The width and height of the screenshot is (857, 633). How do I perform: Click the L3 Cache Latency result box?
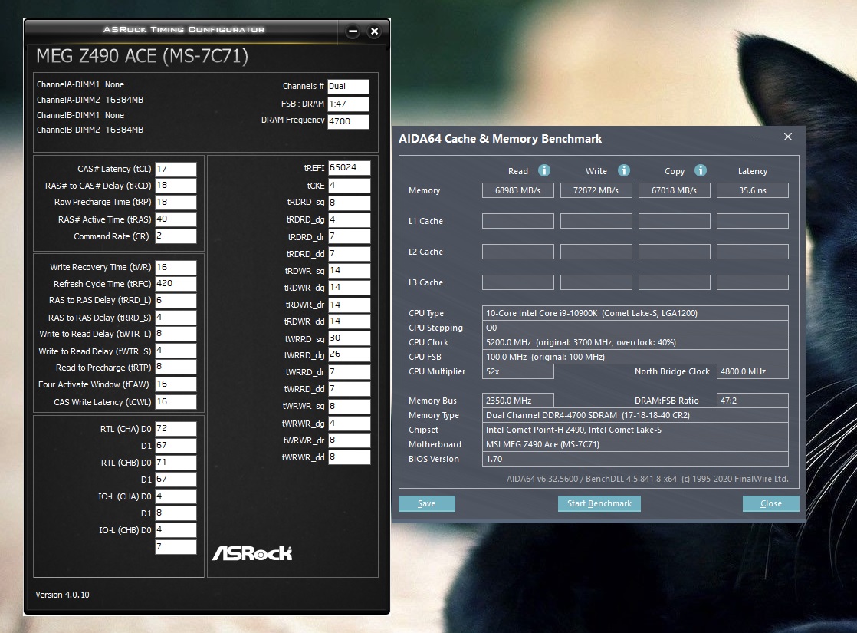tap(752, 282)
